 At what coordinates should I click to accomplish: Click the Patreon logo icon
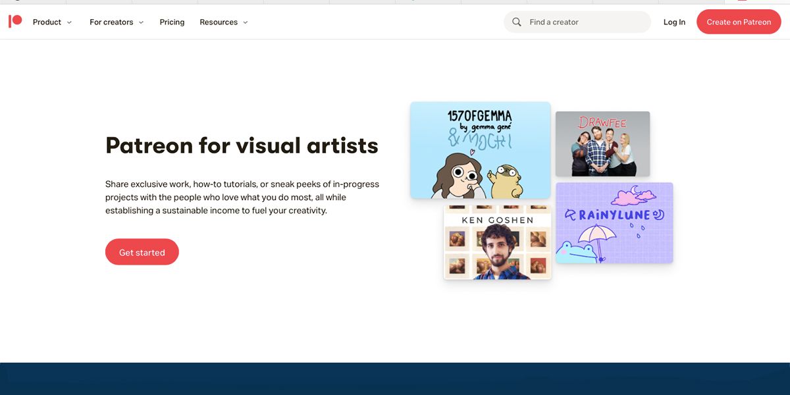coord(15,22)
